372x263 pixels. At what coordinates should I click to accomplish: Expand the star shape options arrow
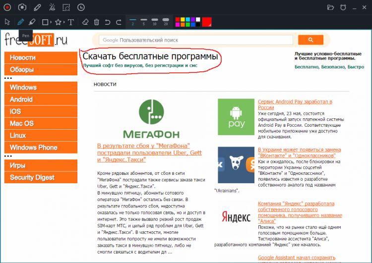click(64, 22)
